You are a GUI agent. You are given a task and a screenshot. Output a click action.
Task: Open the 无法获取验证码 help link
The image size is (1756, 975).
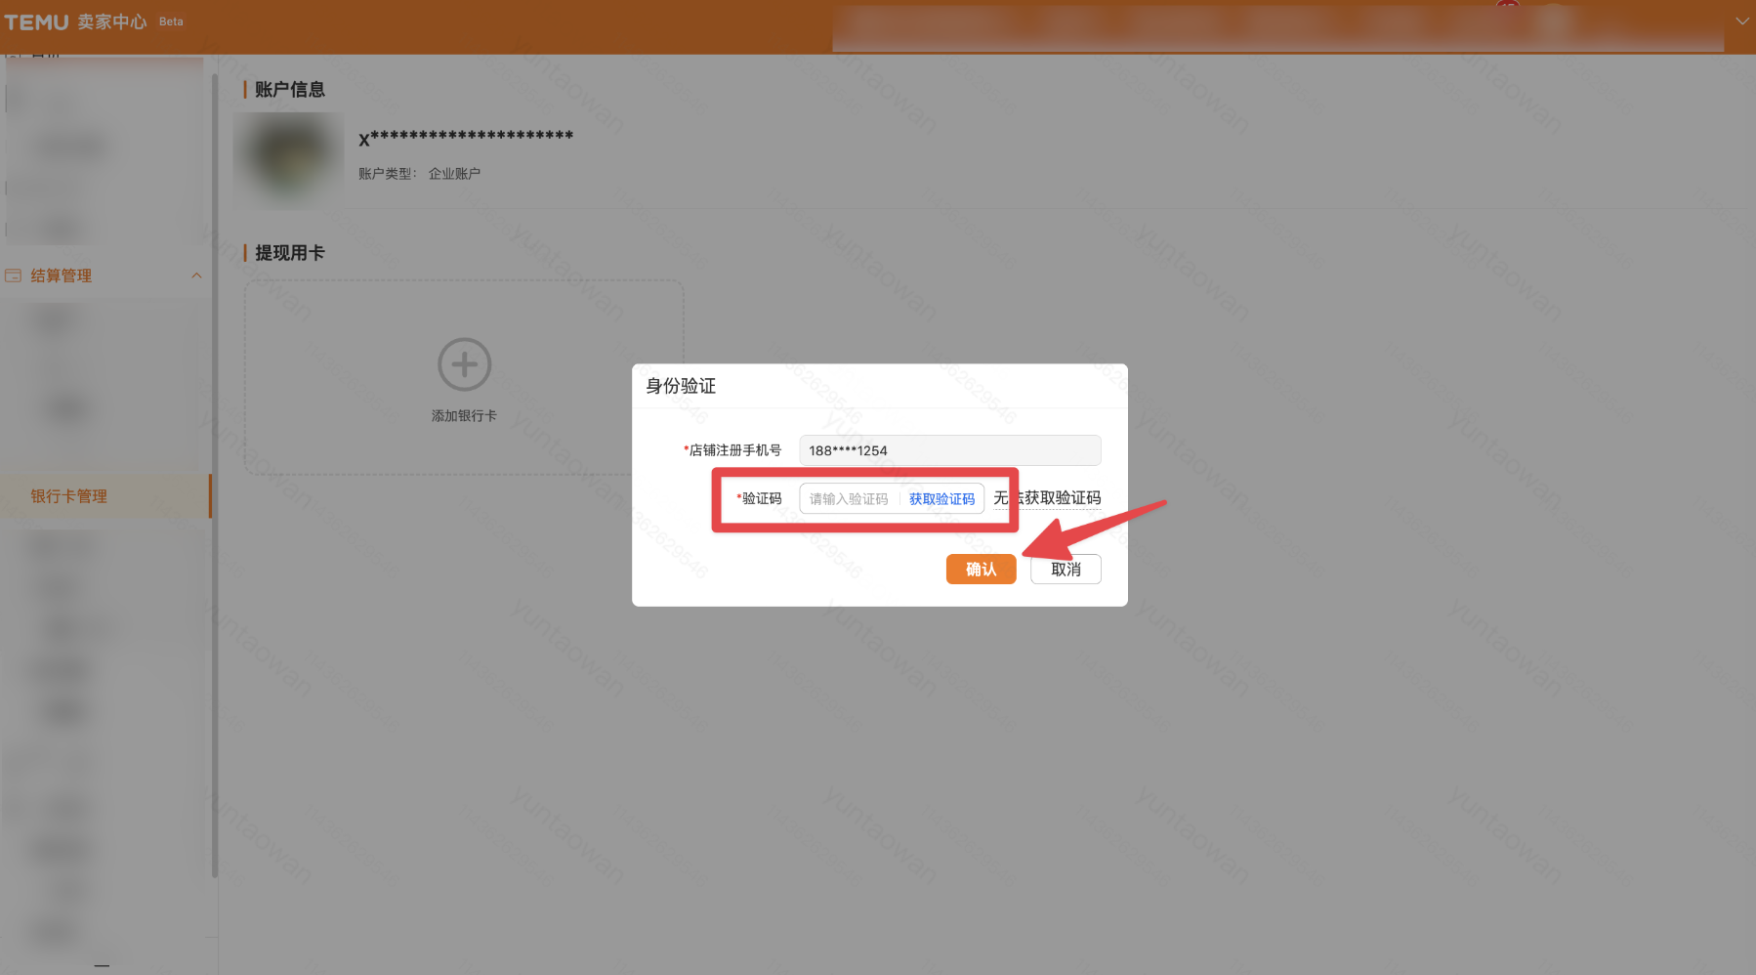point(1047,498)
